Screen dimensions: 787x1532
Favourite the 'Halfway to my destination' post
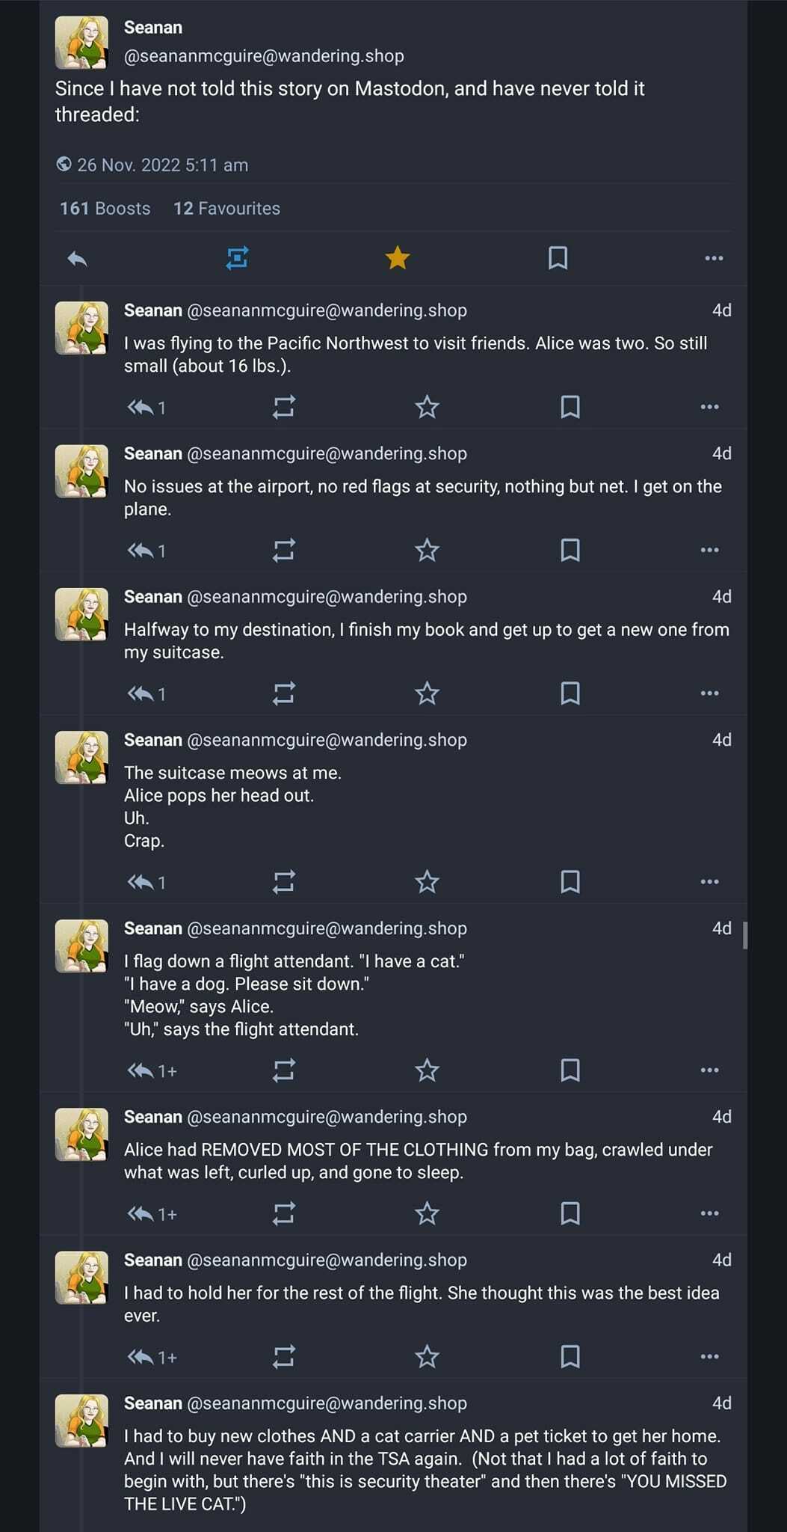427,693
